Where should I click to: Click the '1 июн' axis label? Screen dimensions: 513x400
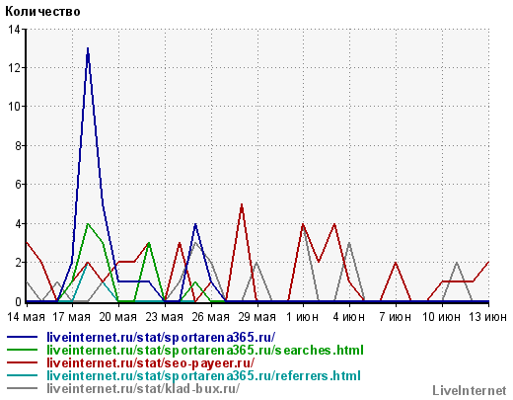point(303,317)
